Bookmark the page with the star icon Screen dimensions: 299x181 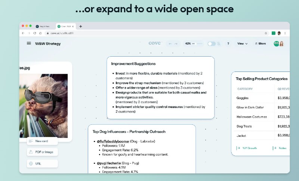pos(266,33)
